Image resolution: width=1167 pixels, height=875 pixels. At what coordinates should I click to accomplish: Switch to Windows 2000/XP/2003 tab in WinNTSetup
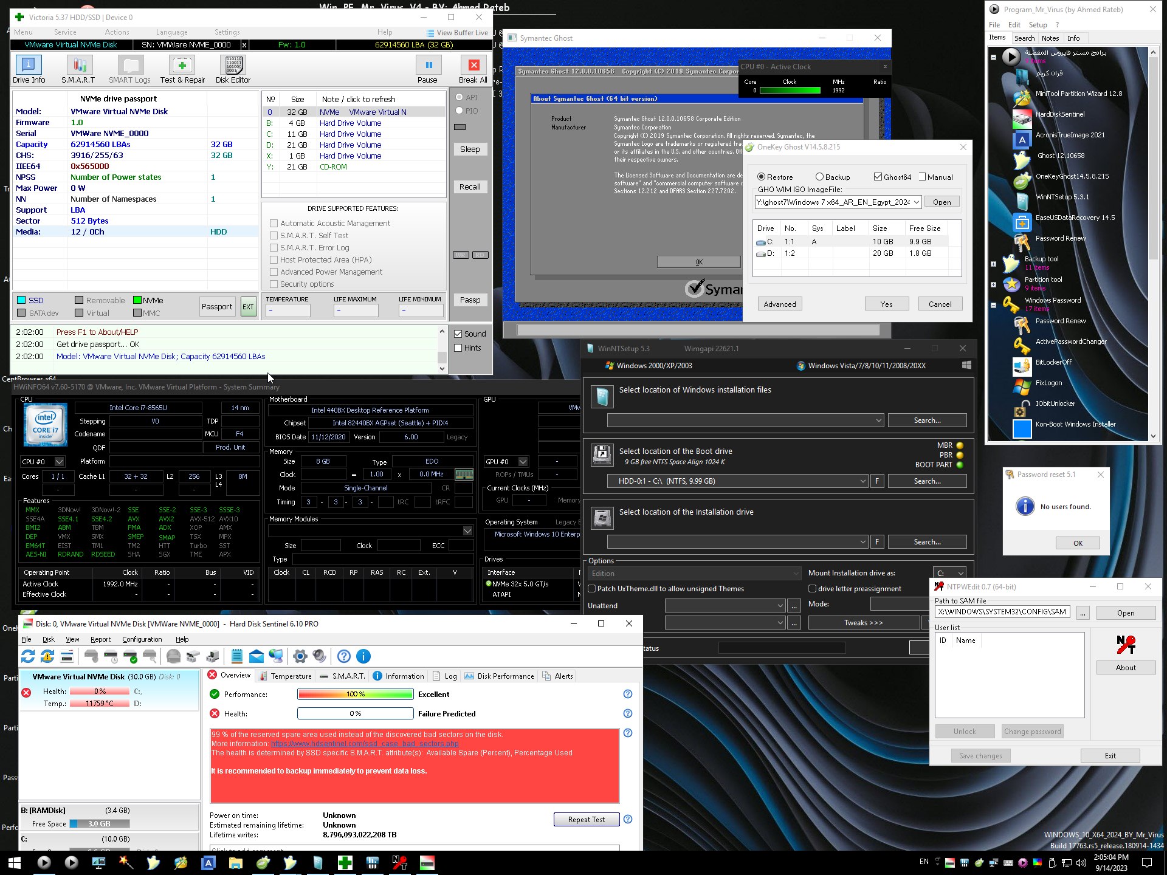pos(649,366)
